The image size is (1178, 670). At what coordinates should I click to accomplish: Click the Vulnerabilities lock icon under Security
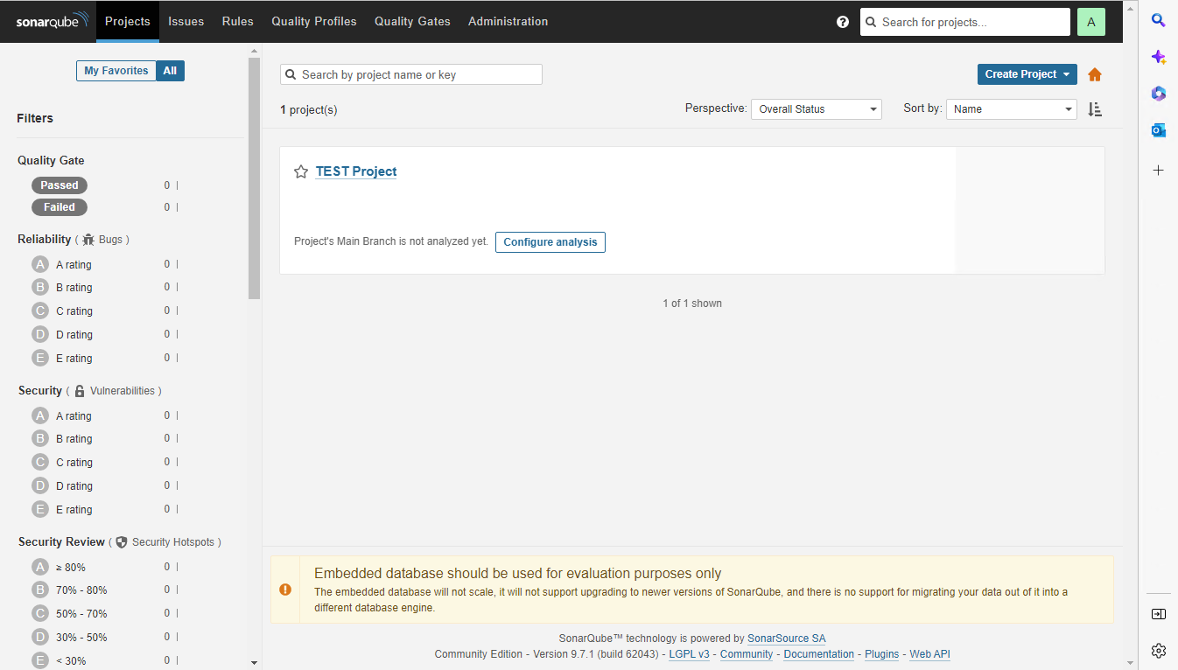80,390
